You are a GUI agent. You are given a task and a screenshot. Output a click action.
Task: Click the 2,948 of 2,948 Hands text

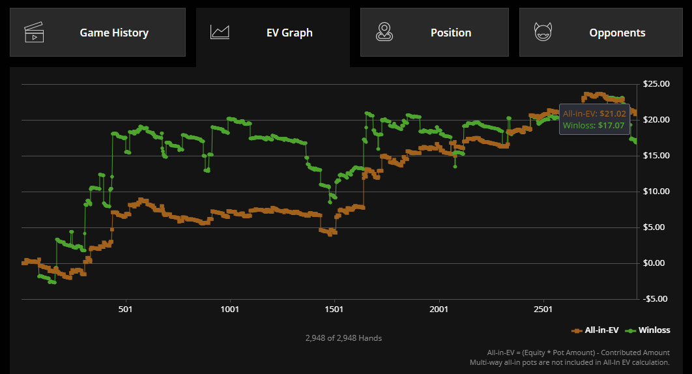[344, 338]
